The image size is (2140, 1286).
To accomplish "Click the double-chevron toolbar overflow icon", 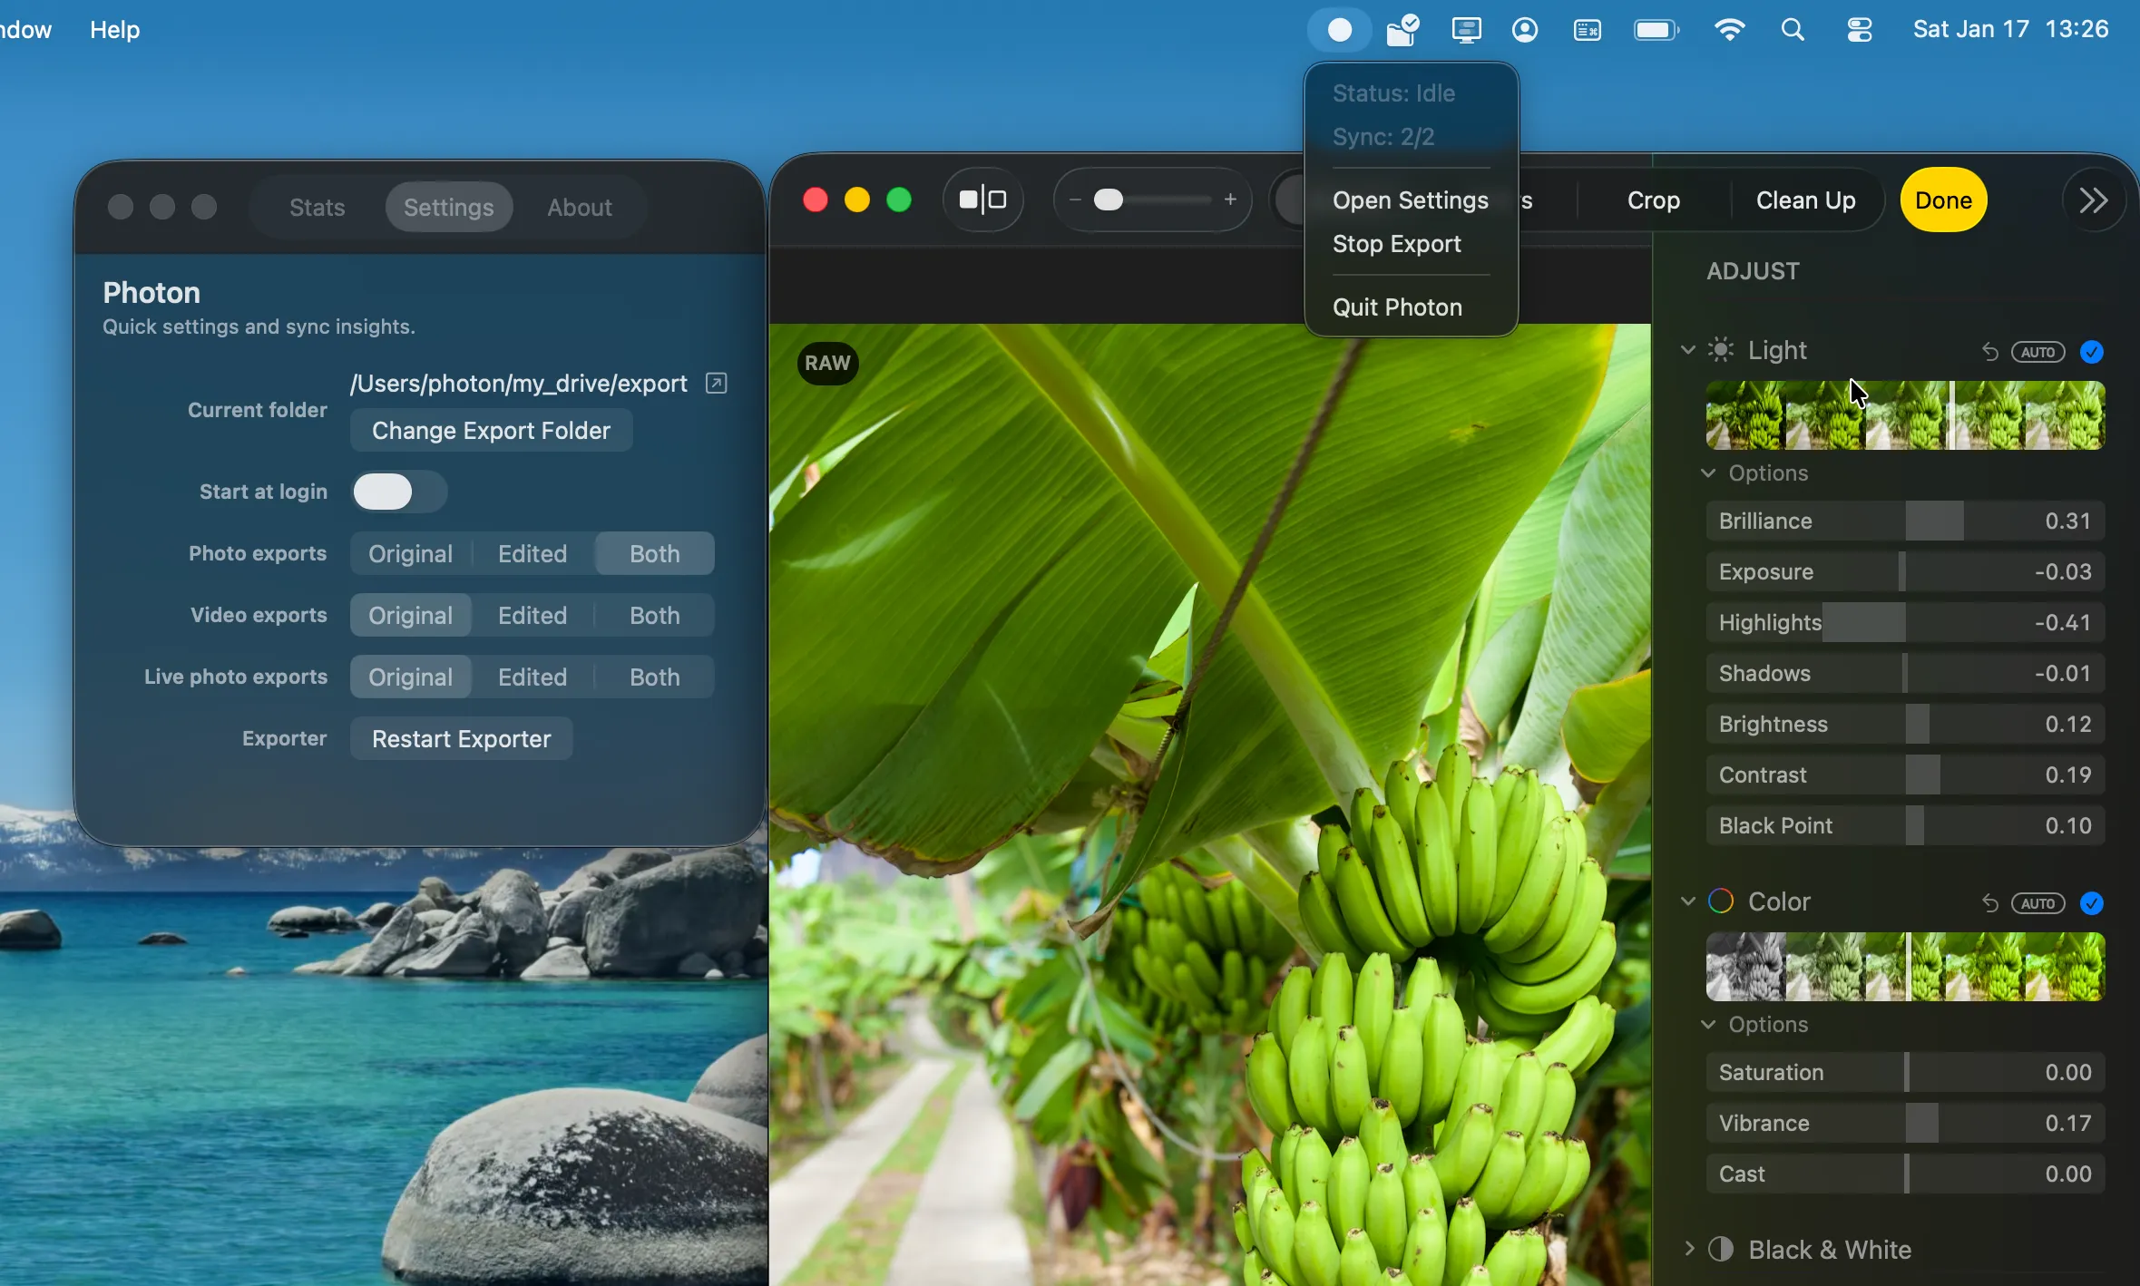I will [x=2094, y=200].
